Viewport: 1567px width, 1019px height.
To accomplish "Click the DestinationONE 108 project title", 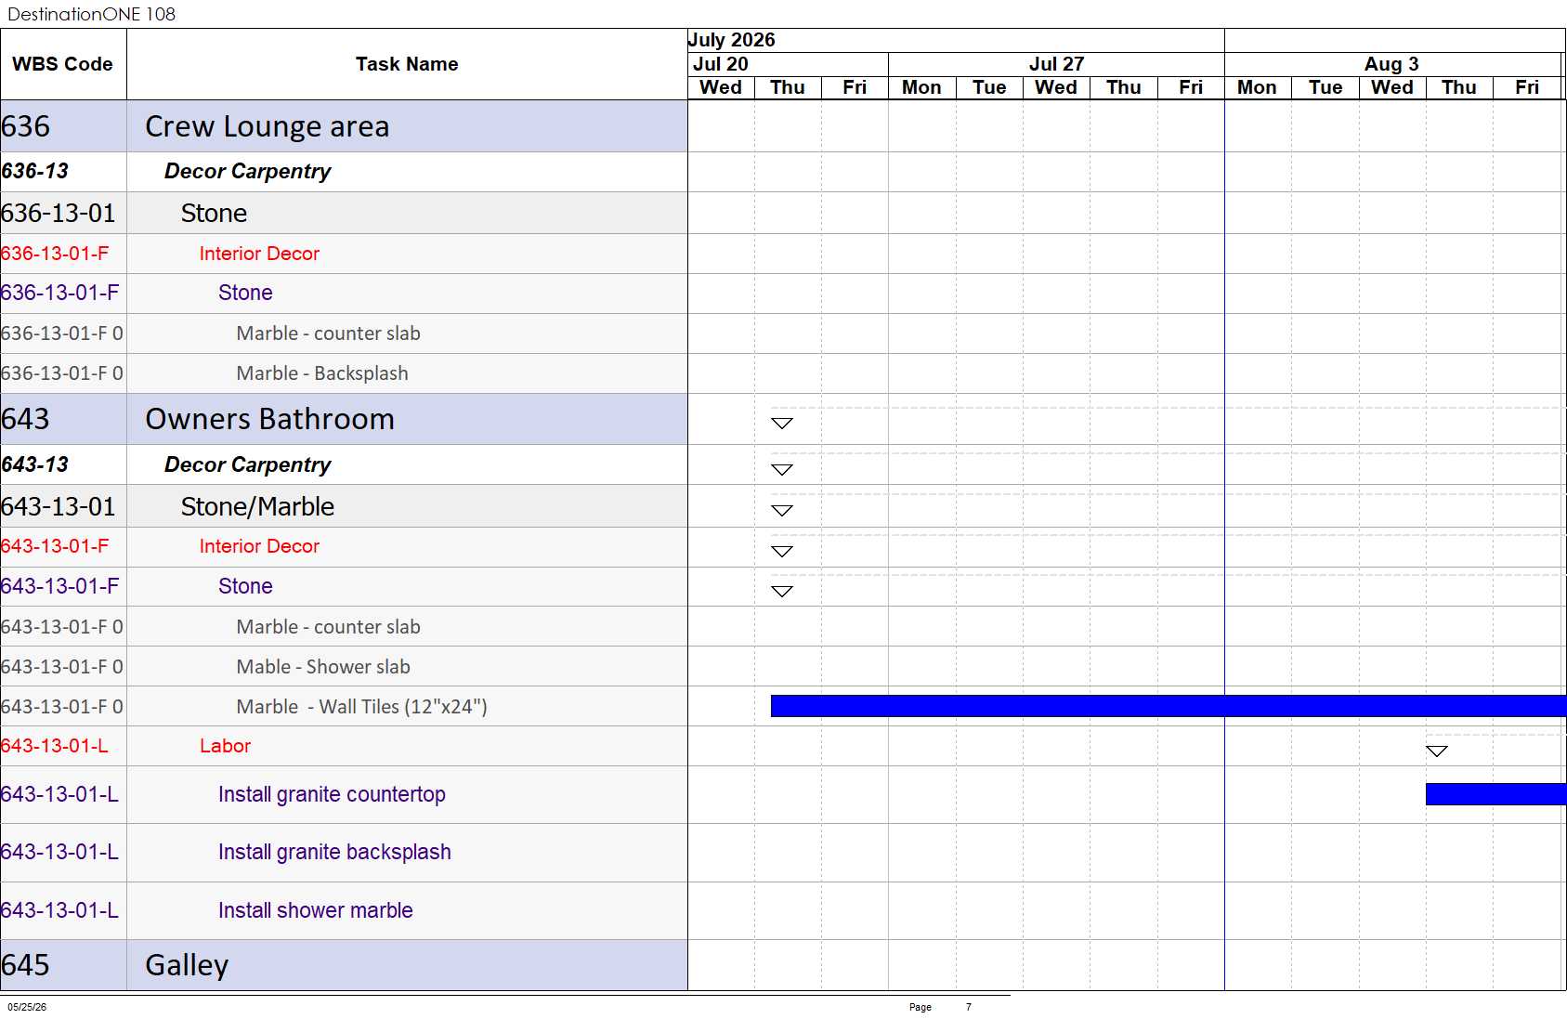I will pos(91,14).
